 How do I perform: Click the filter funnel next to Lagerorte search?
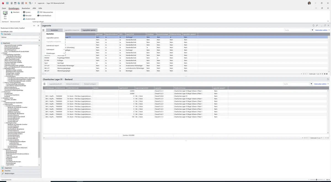[313, 30]
